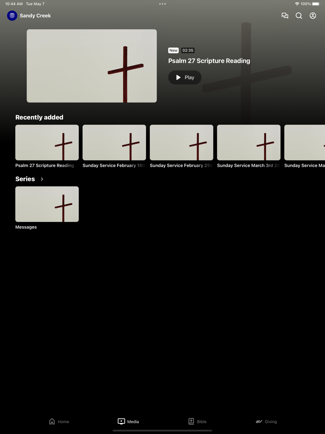Expand the Series chevron arrow
The width and height of the screenshot is (325, 434).
pyautogui.click(x=42, y=179)
